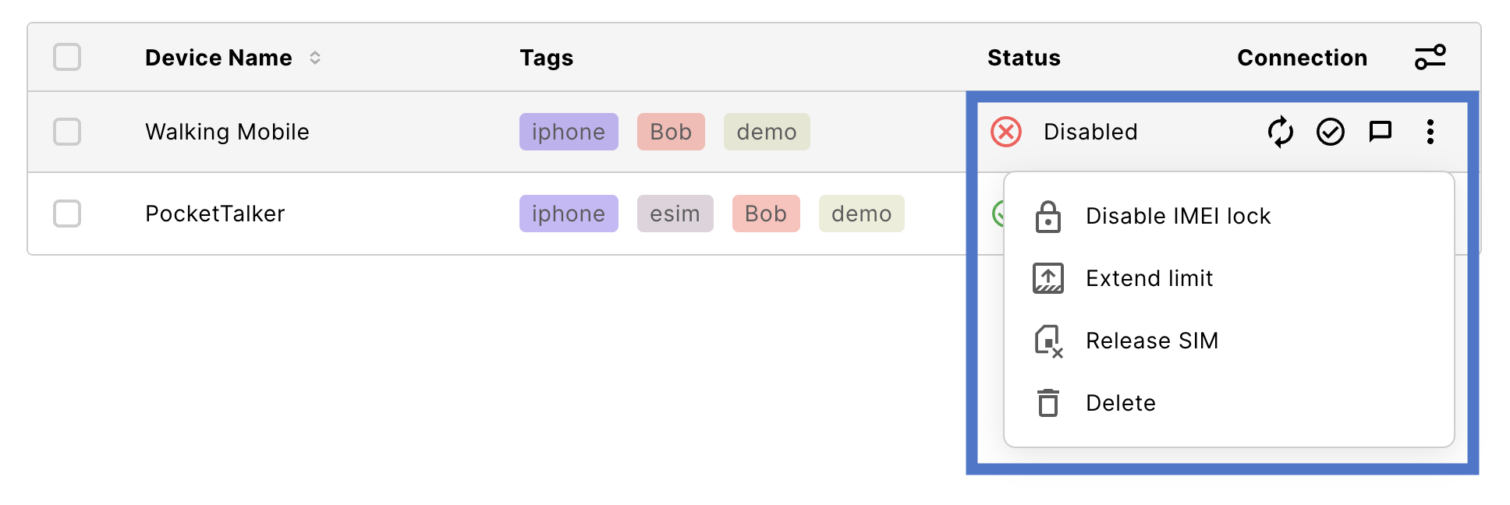Click the purple iphone tag on Walking Mobile

coord(568,132)
